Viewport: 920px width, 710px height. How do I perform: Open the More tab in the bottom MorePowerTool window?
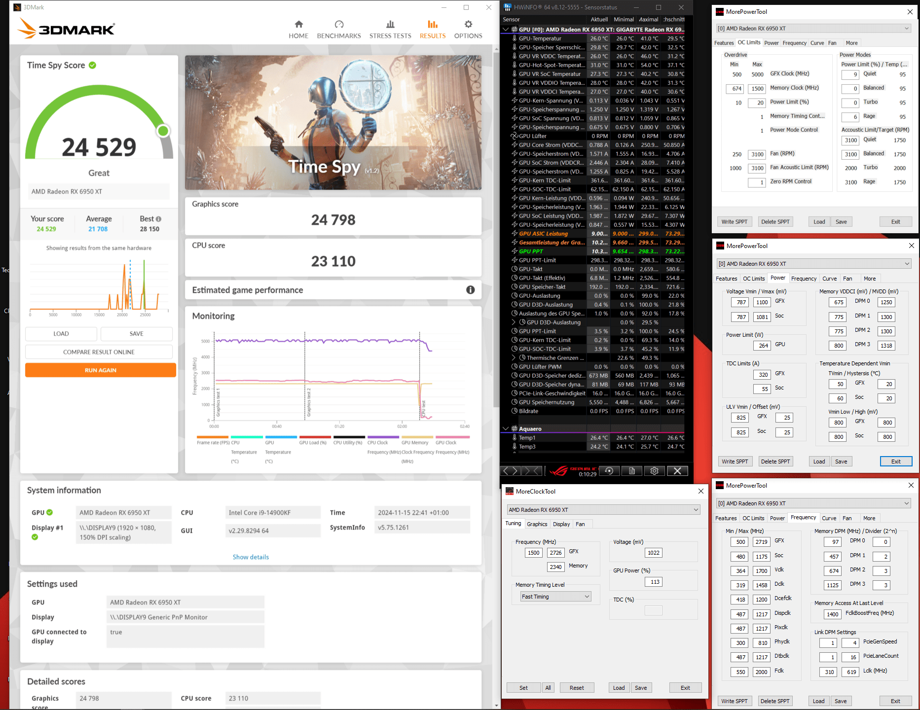click(869, 518)
